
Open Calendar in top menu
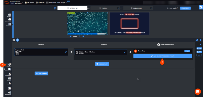(x=30, y=2)
